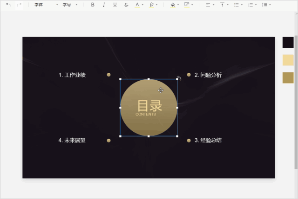The height and width of the screenshot is (199, 298).
Task: Select the 目录 title text
Action: coord(150,106)
